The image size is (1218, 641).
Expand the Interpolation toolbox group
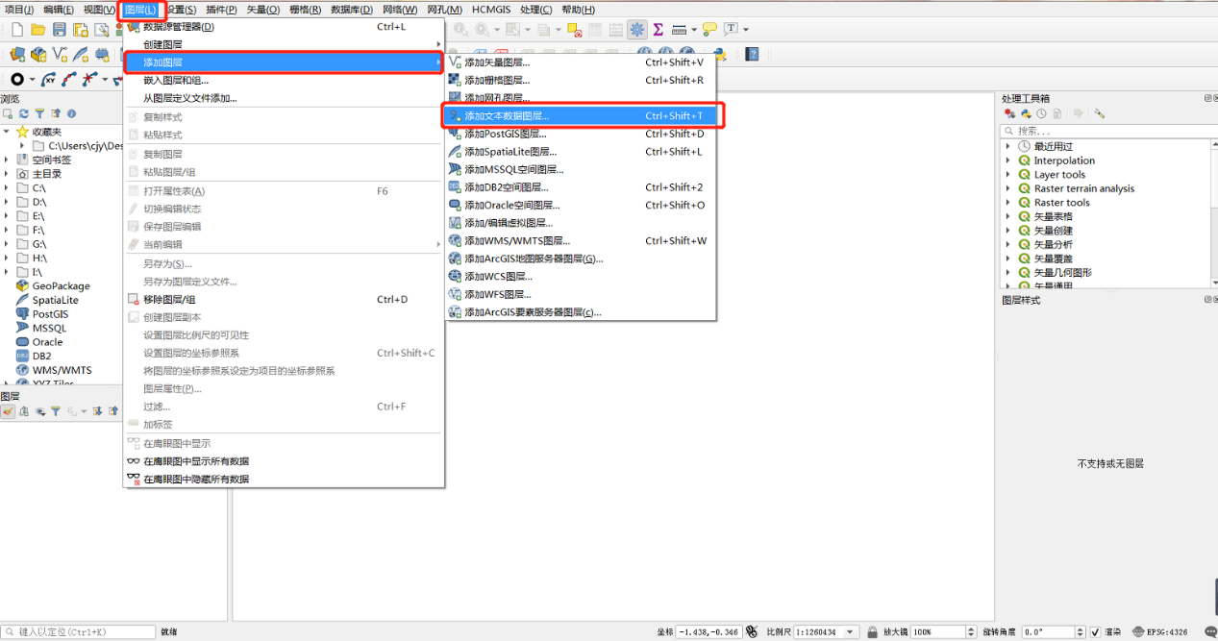pos(1007,160)
